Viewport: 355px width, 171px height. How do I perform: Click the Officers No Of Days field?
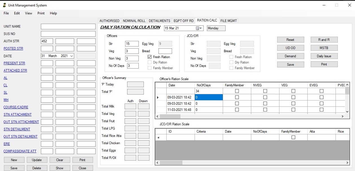pos(133,66)
